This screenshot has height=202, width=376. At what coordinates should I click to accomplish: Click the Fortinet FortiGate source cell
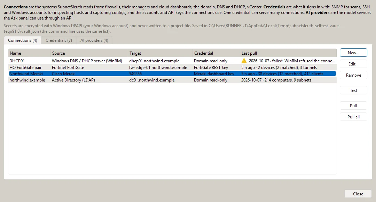pos(68,68)
